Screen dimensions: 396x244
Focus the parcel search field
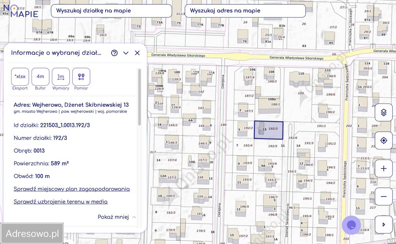[111, 11]
